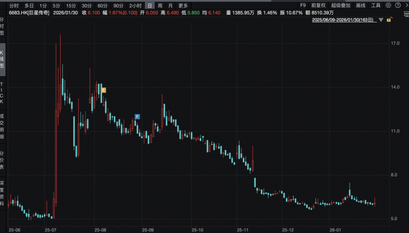Open 成交明细 in the sidebar

(2, 126)
